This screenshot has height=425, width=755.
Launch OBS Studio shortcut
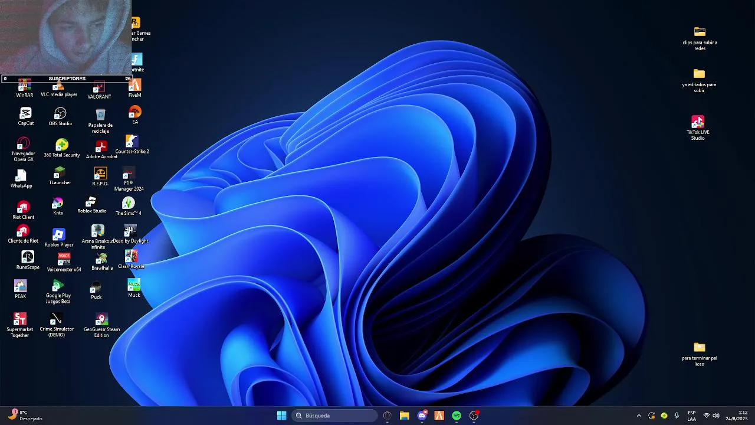pos(60,116)
